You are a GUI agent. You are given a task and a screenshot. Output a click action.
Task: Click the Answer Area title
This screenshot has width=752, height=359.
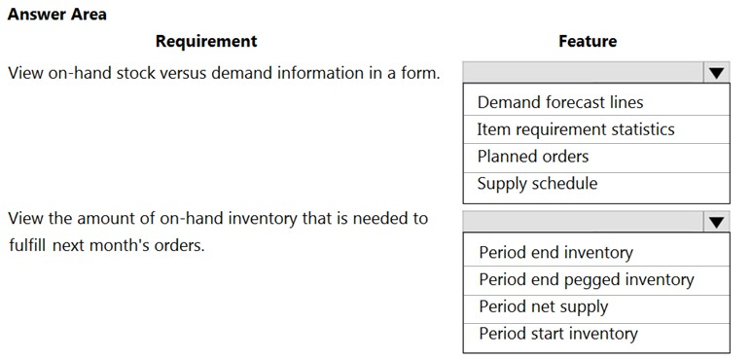[57, 15]
